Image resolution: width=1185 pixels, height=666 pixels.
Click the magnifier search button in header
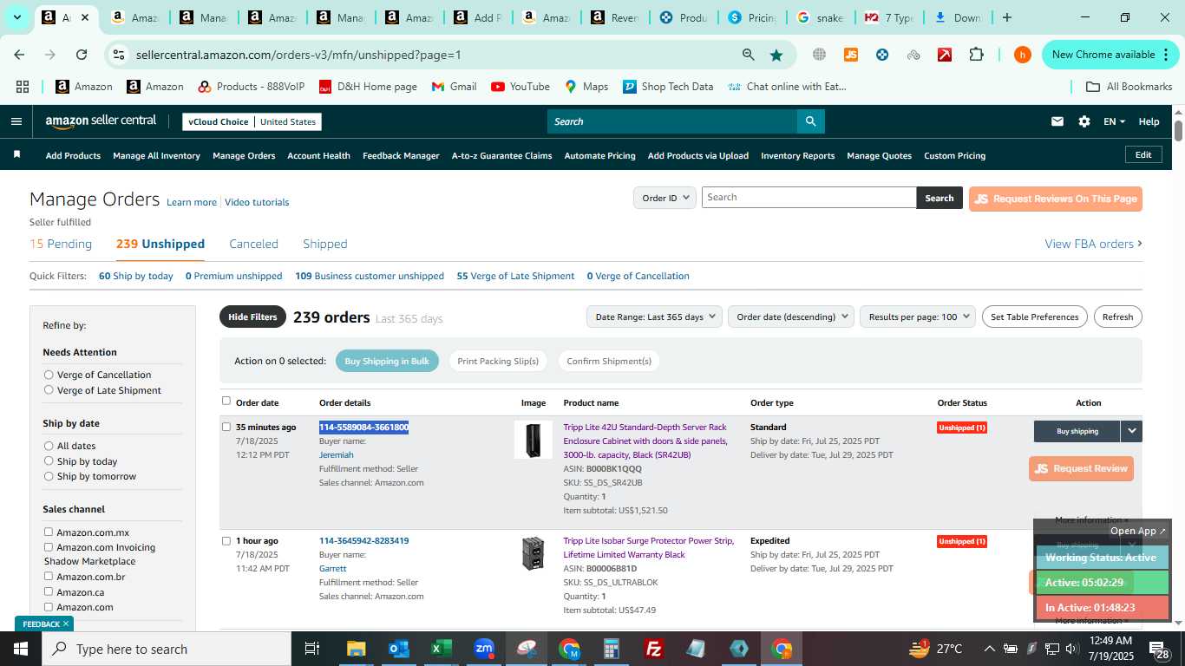[x=810, y=121]
